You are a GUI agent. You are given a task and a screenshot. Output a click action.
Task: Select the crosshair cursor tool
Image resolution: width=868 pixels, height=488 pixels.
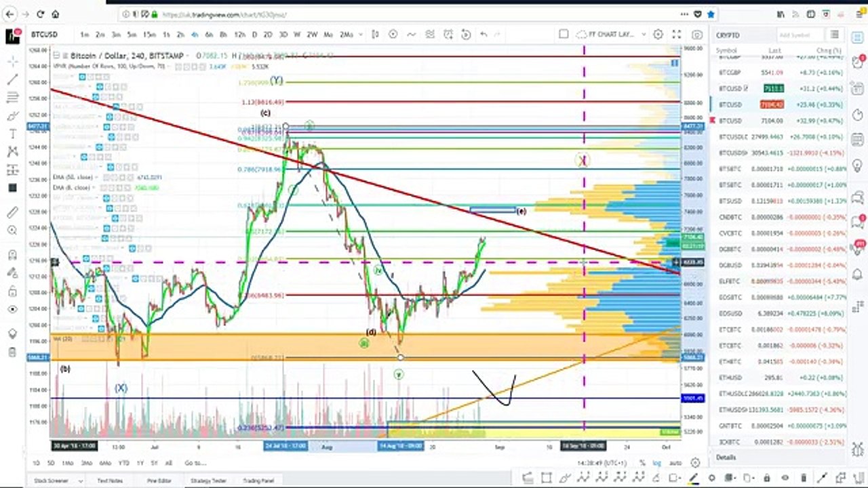click(12, 62)
